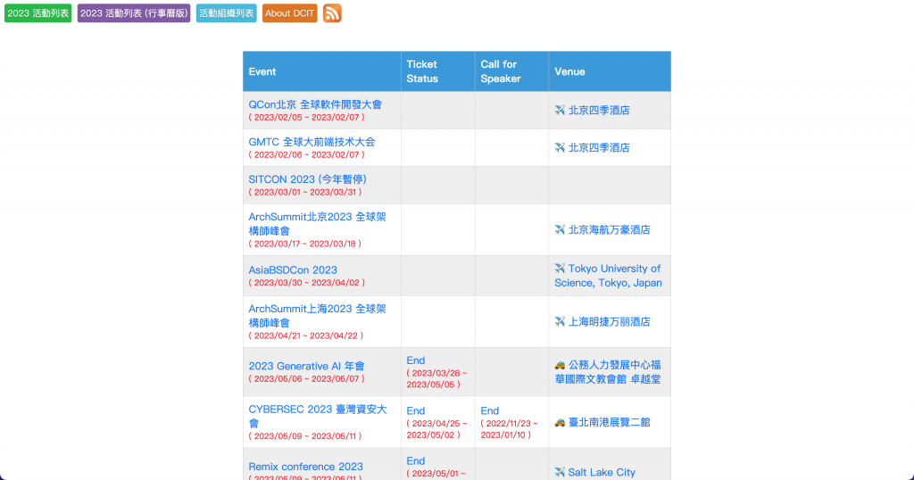
Task: Click the Call for Speaker column header
Action: pos(511,71)
